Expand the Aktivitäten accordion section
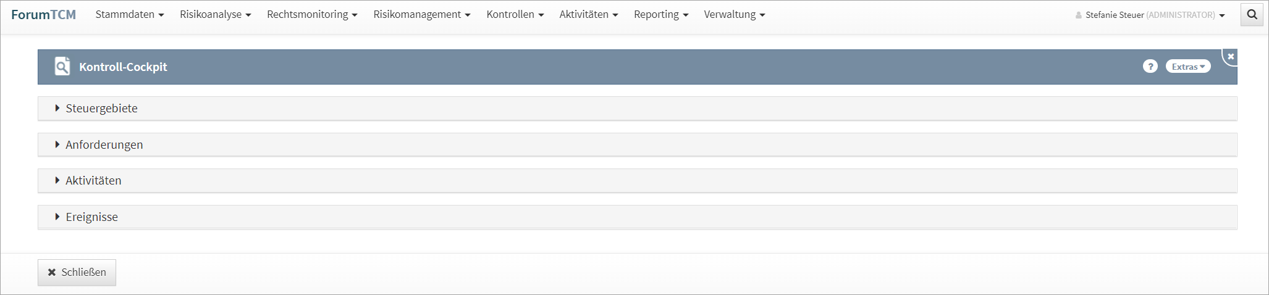 [93, 181]
